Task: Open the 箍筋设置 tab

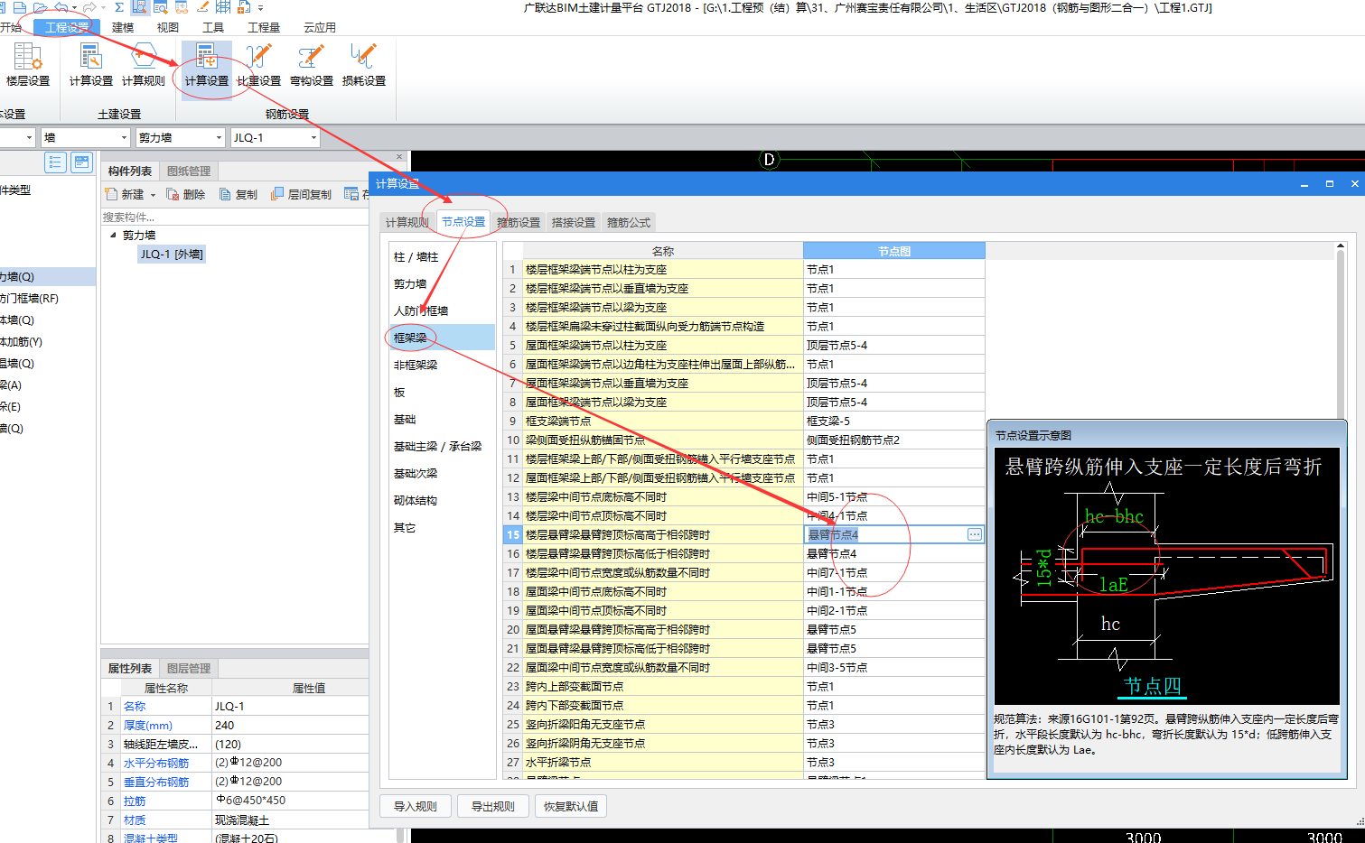Action: coord(519,222)
